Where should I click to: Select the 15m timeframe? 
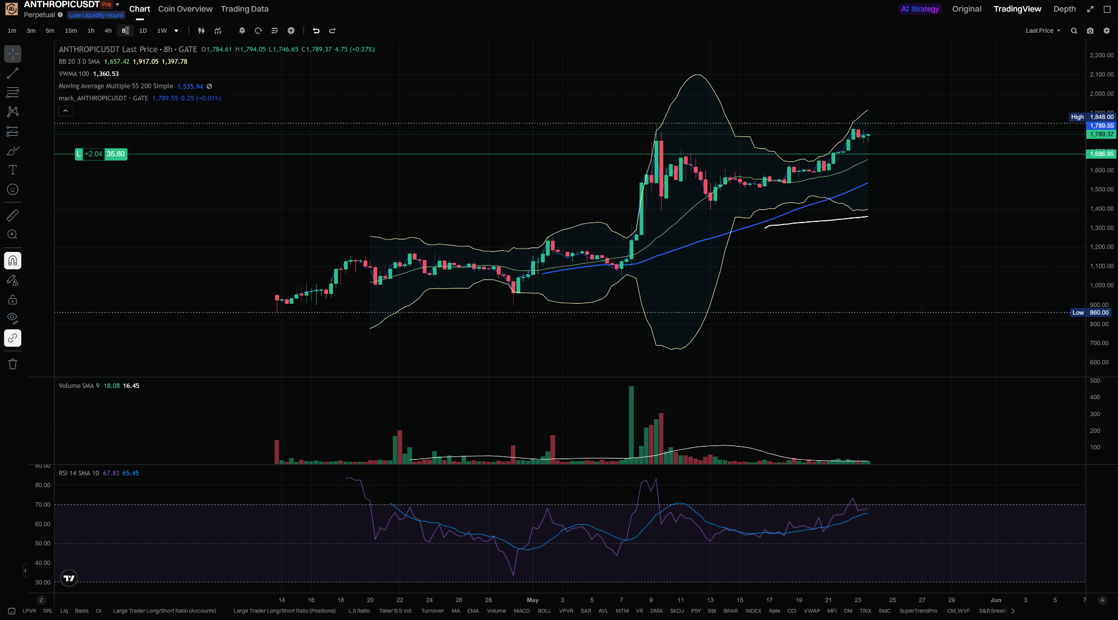(x=71, y=31)
